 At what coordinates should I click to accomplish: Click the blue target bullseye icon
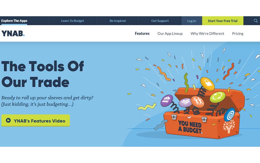point(230,114)
